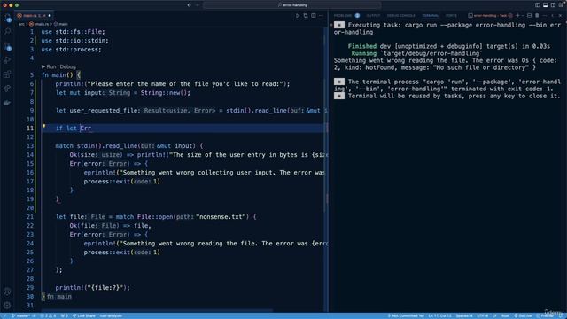Click the Not Committed Yet blame status item

point(406,315)
